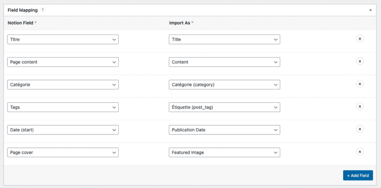Delete the Tags mapping row
Viewport: 381px width, 188px height.
[360, 106]
